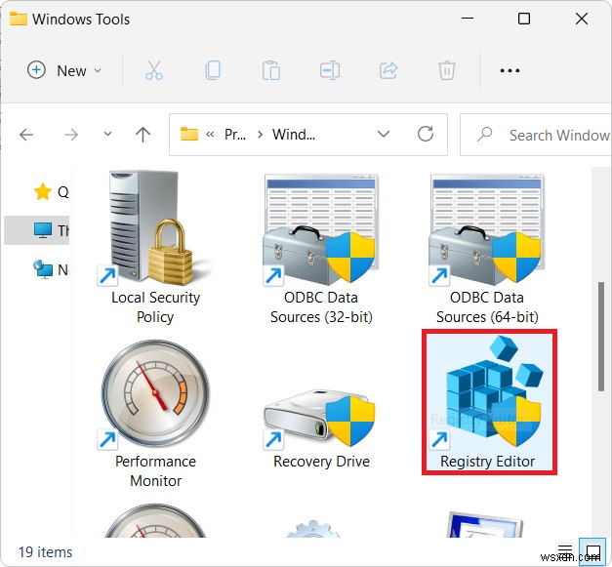
Task: Select the Wind... breadcrumb segment
Action: click(x=294, y=135)
